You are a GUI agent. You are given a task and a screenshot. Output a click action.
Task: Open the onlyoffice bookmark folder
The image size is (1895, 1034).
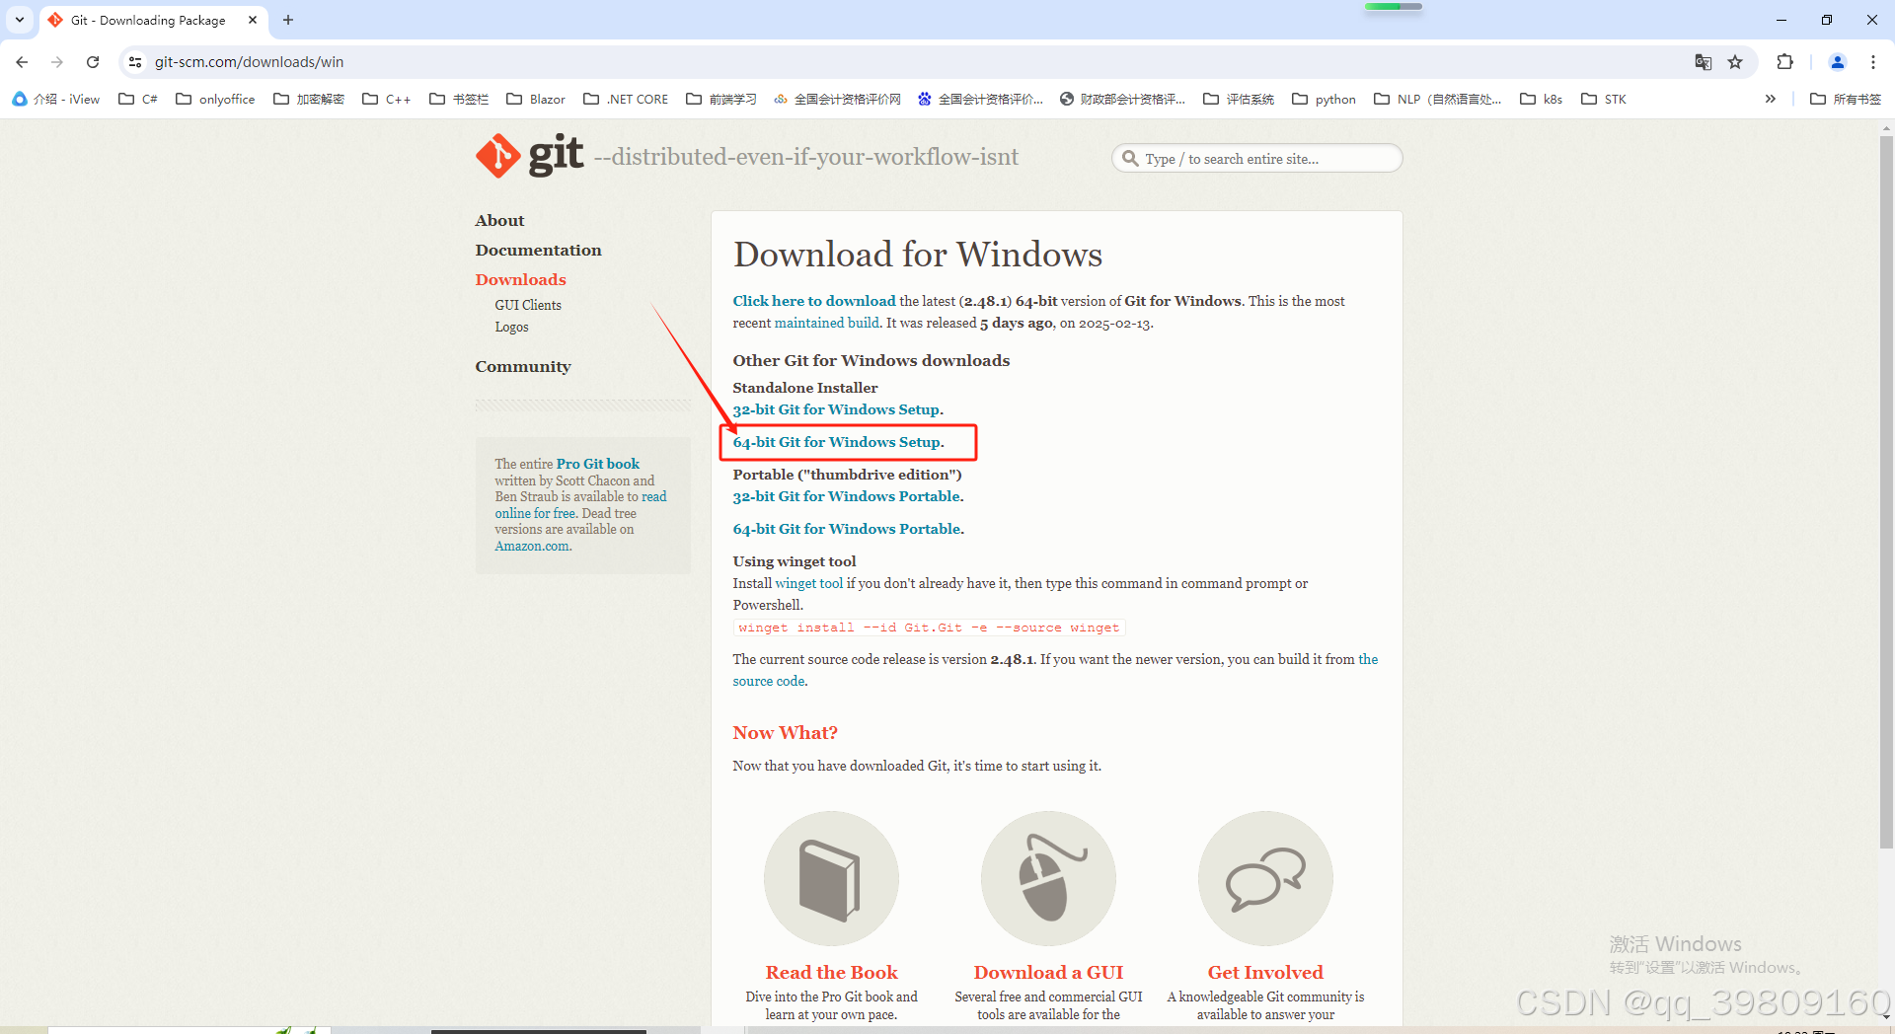(x=215, y=99)
